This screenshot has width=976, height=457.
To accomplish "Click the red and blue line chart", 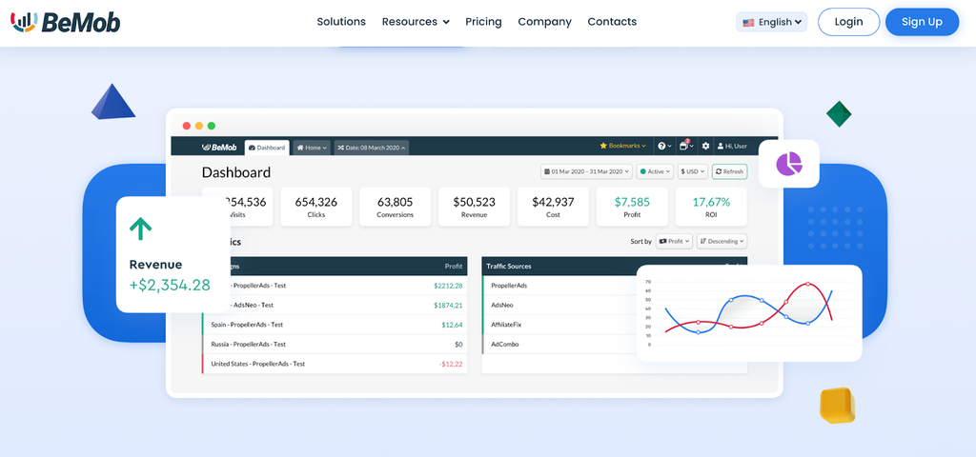I will tap(749, 312).
